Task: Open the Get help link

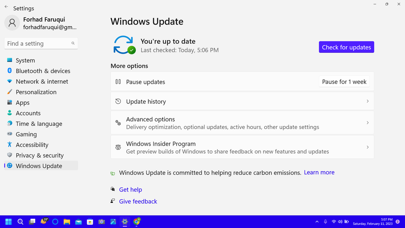Action: (131, 189)
